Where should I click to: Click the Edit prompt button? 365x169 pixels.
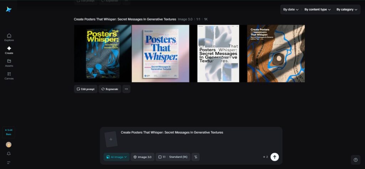86,89
